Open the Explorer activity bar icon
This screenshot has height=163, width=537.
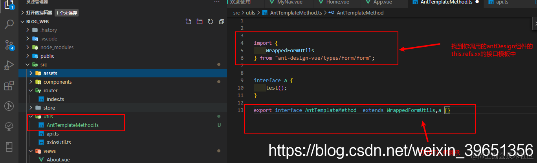tap(9, 4)
